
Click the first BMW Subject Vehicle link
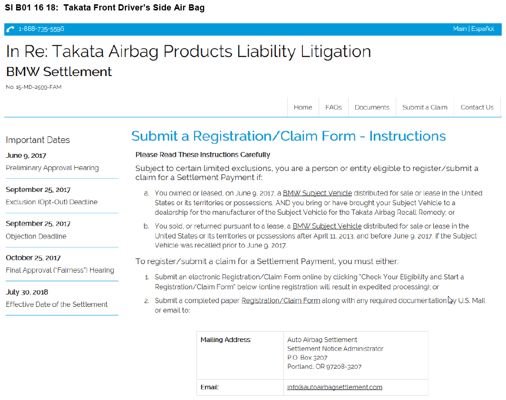(317, 193)
